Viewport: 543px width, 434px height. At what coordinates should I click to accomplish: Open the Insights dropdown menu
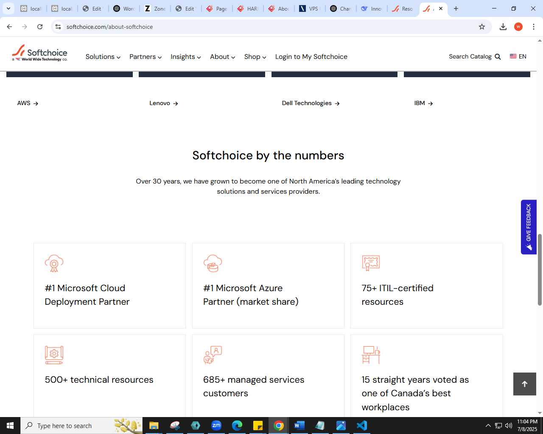(186, 57)
